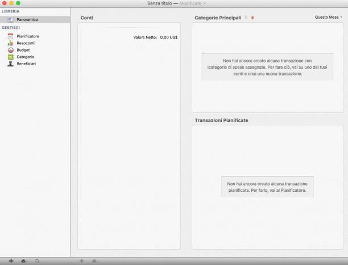Screen dimensions: 348x265
Task: Select the gray down arrow income filter
Action: coord(246,18)
